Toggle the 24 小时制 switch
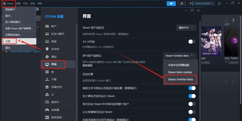242x121 pixels. (x=192, y=41)
